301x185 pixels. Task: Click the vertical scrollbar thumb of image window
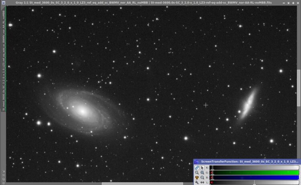(299, 88)
